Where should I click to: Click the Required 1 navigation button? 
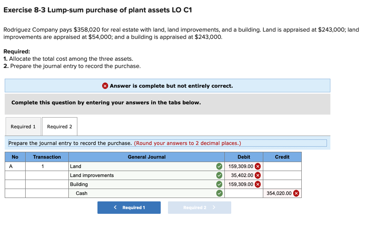pos(129,207)
